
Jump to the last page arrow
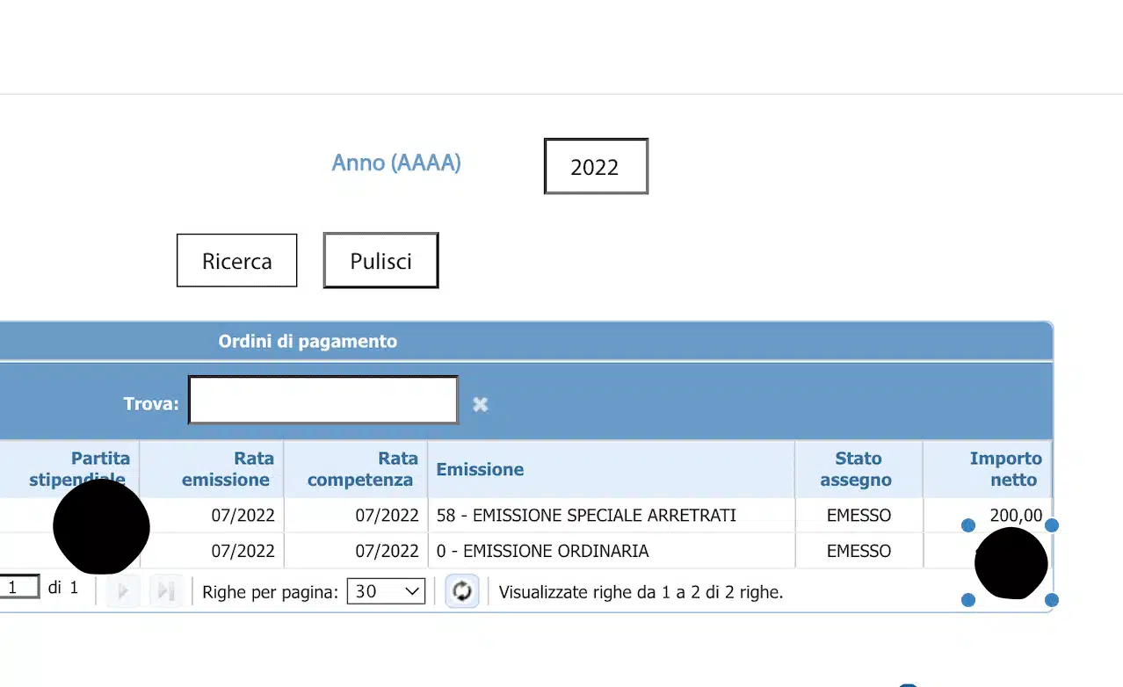point(165,591)
